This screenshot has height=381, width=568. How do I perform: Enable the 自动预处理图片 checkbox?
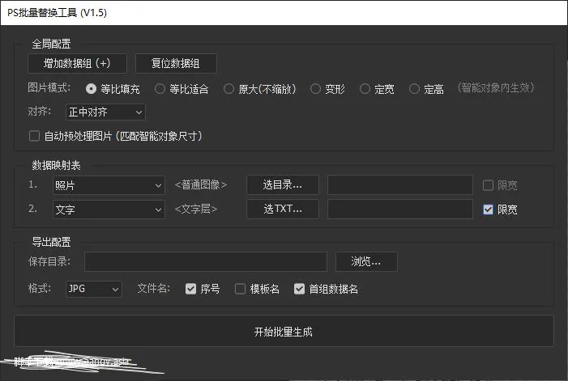(x=34, y=136)
